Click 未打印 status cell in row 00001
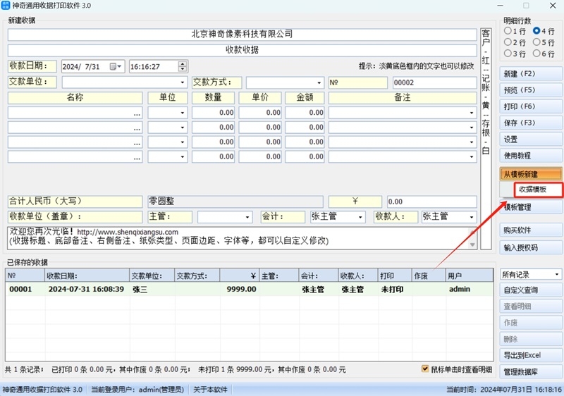Viewport: 564px width, 396px height. point(392,290)
